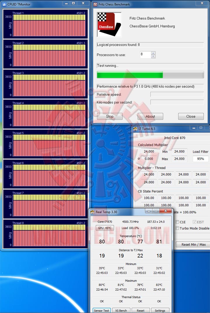
Task: Click "4500.73 MHz" in Real Temp
Action: (130, 222)
